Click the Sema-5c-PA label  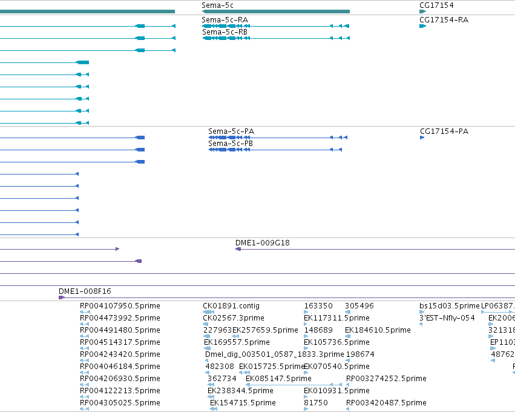coord(231,131)
